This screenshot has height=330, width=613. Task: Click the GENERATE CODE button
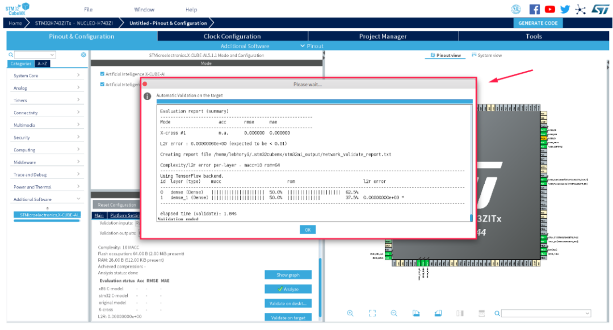click(538, 23)
